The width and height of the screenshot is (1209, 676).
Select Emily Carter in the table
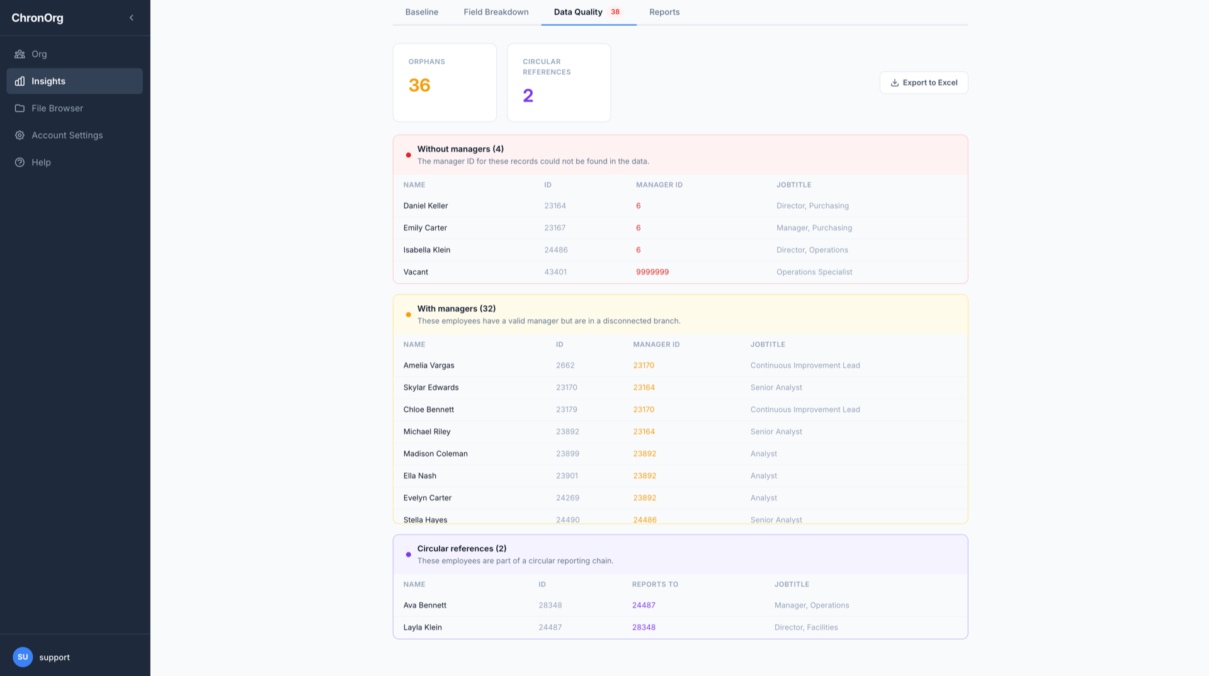pos(424,228)
